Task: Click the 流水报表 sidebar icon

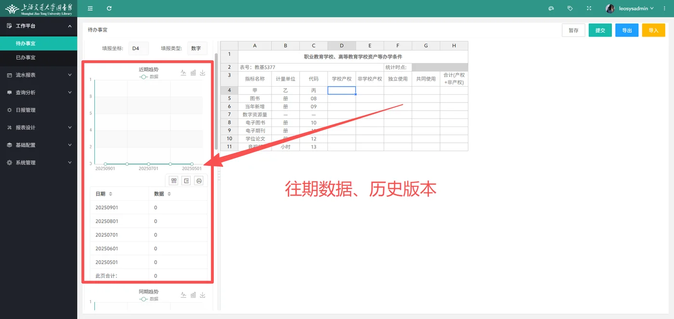Action: click(10, 75)
